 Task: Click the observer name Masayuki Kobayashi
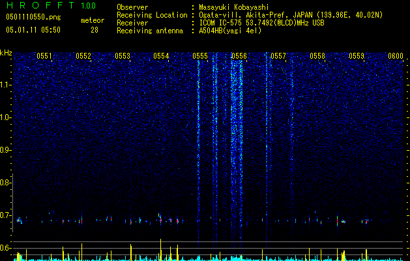[x=234, y=7]
